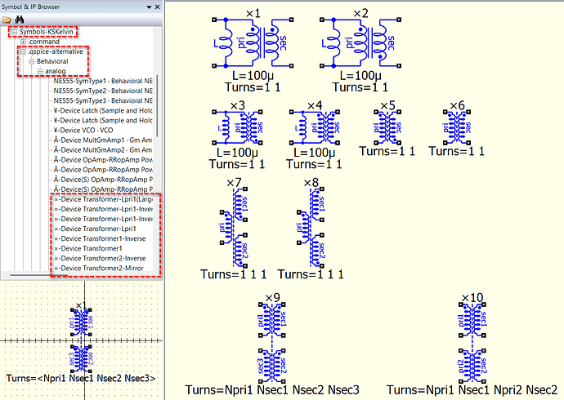
Task: Collapse the analog folder node
Action: coord(38,72)
